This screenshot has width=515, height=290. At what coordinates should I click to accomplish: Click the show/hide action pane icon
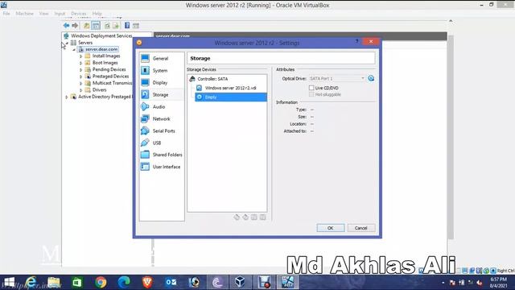136,25
